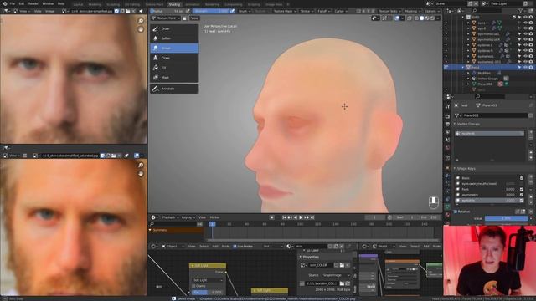Toggle auto keying record button
Viewport: 536px width, 301px height.
tap(271, 217)
